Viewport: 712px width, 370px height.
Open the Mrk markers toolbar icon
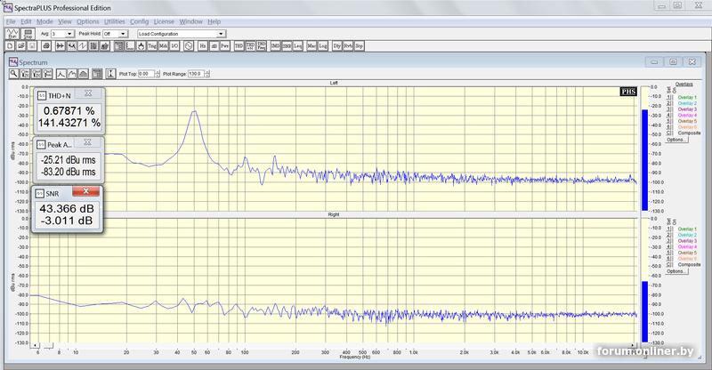[163, 46]
